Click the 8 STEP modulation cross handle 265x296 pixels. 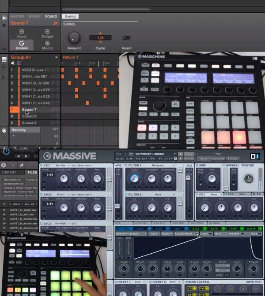[x=260, y=229]
